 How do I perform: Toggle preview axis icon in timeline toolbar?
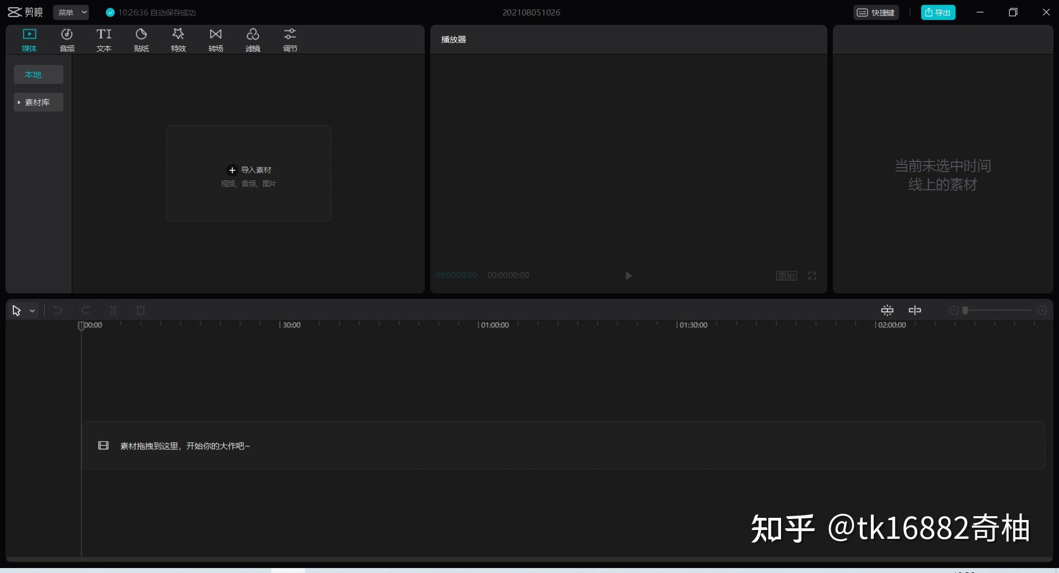pyautogui.click(x=914, y=310)
